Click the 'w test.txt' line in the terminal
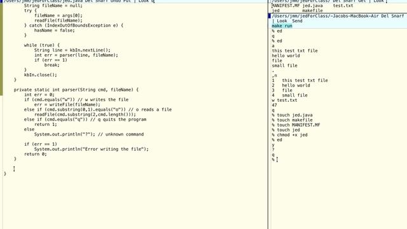Viewport: 407px width, 229px height. click(284, 100)
